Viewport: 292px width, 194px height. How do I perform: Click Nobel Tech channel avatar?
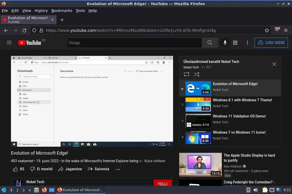click(x=19, y=183)
